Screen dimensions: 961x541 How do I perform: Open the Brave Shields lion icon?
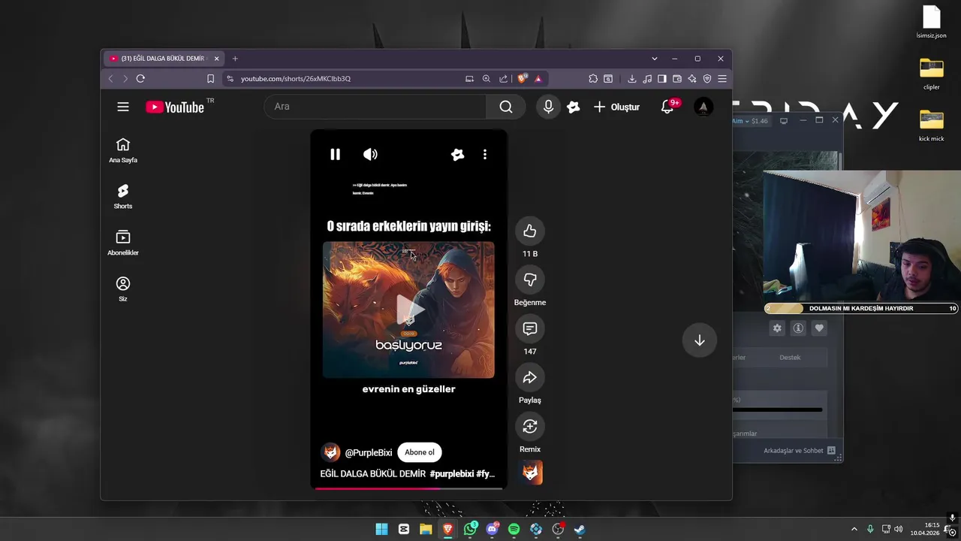[x=523, y=78]
